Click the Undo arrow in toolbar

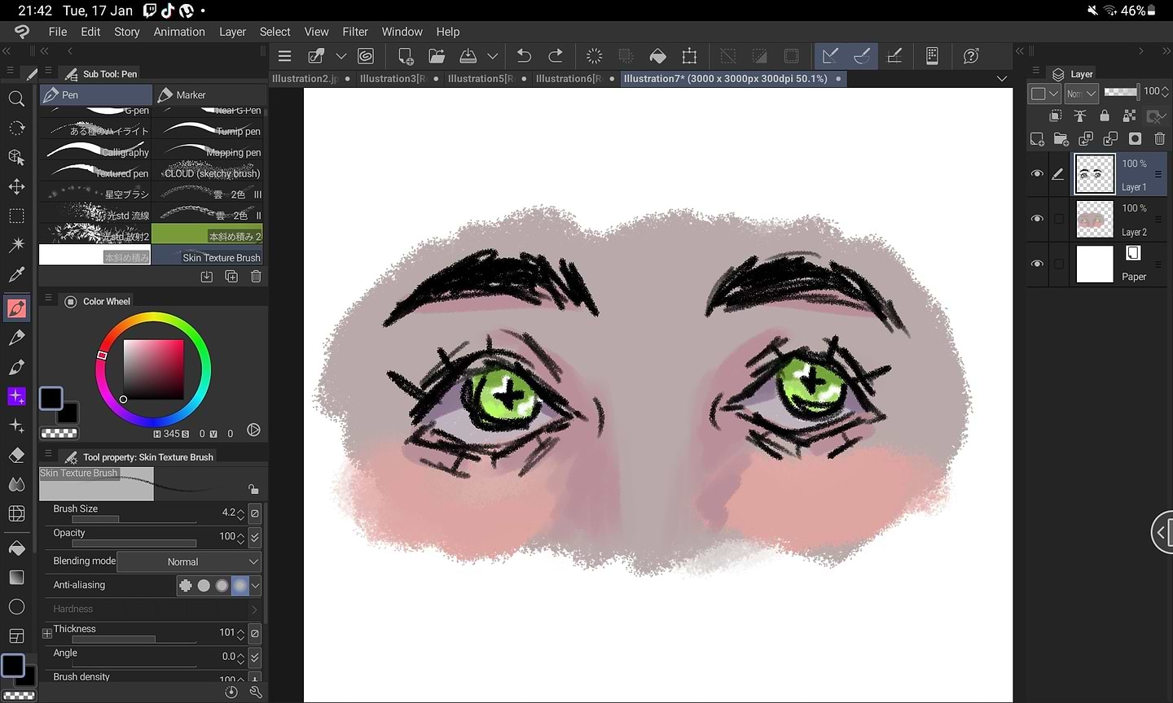click(524, 56)
